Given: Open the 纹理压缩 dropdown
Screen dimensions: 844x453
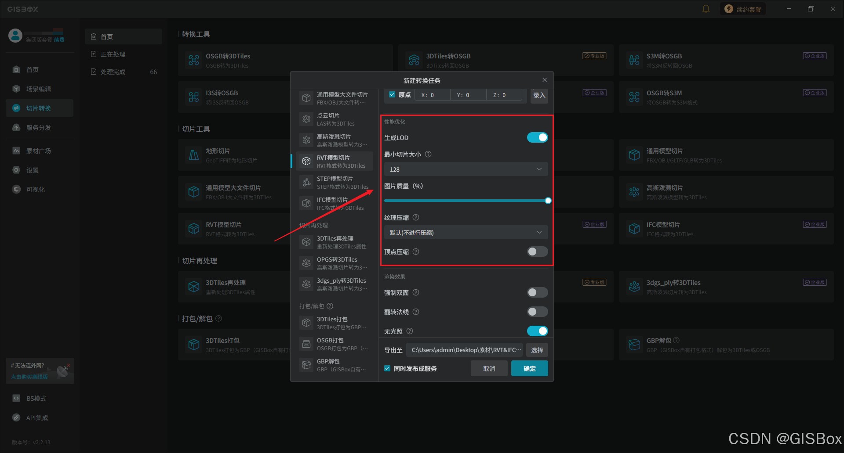Looking at the screenshot, I should click(x=466, y=232).
